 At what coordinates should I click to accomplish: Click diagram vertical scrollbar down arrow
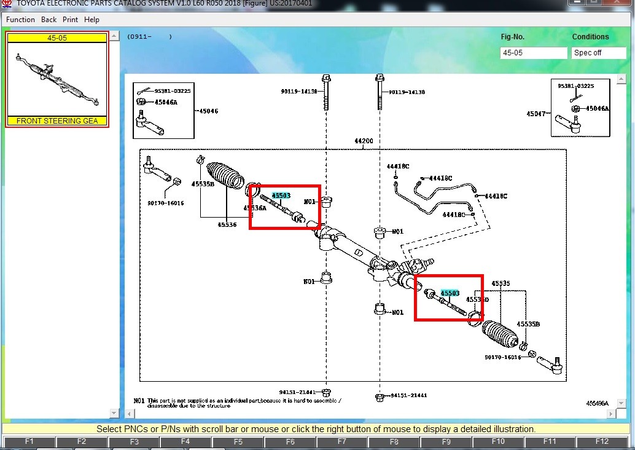click(x=621, y=403)
